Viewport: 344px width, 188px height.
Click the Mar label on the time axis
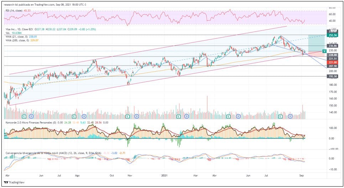(x=196, y=176)
